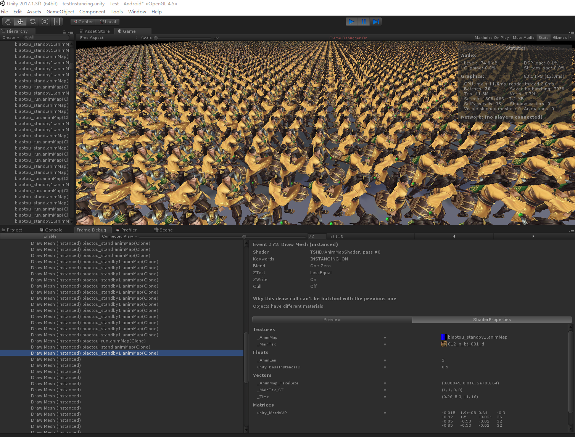Toggle pivot mode Center button
The image size is (575, 437).
pos(83,22)
